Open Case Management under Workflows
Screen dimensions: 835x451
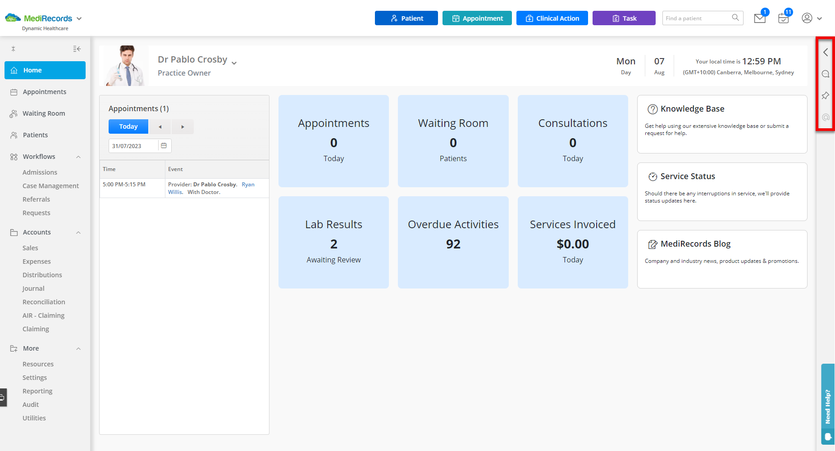50,186
